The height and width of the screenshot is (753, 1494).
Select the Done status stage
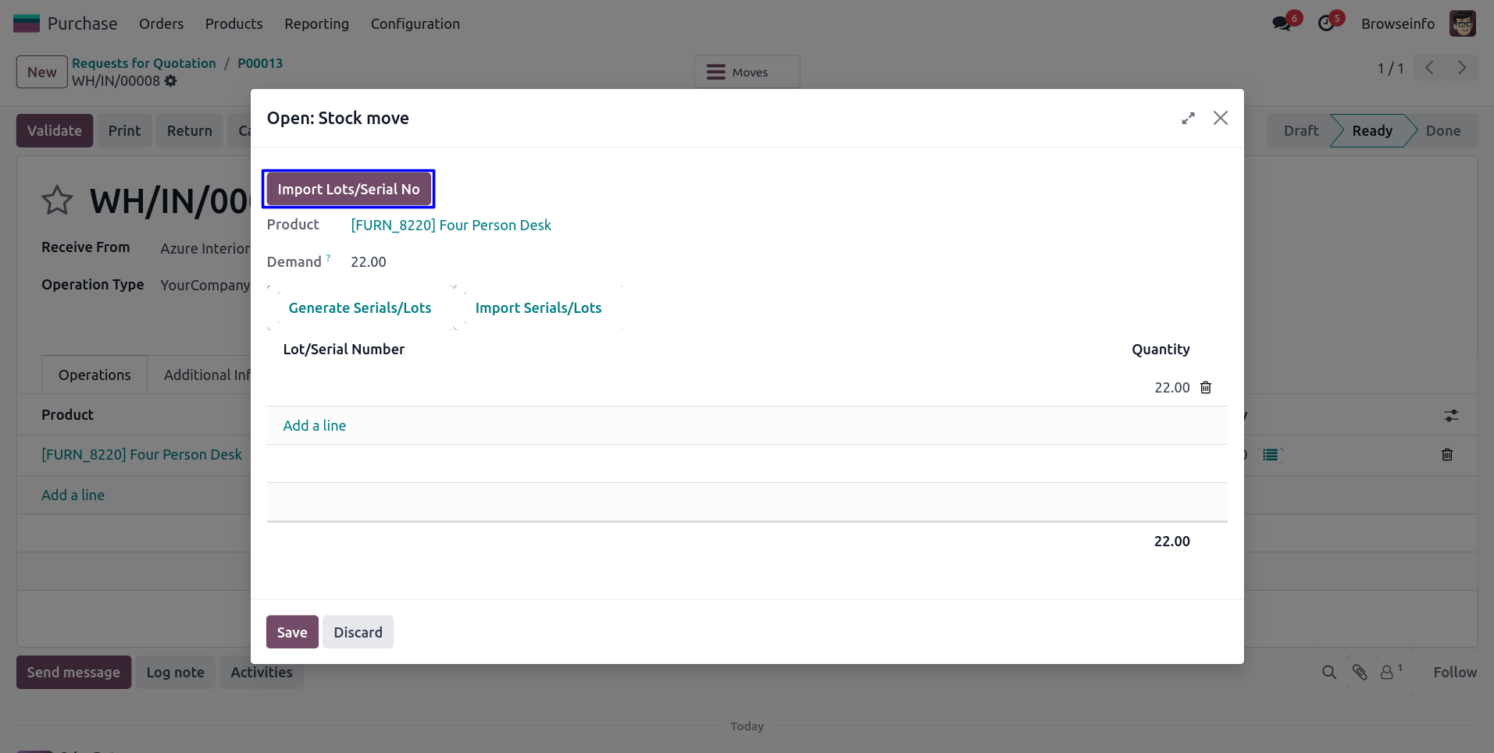coord(1443,130)
